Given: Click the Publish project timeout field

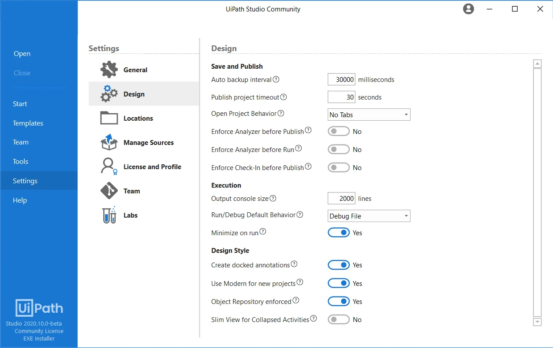Looking at the screenshot, I should tap(341, 97).
